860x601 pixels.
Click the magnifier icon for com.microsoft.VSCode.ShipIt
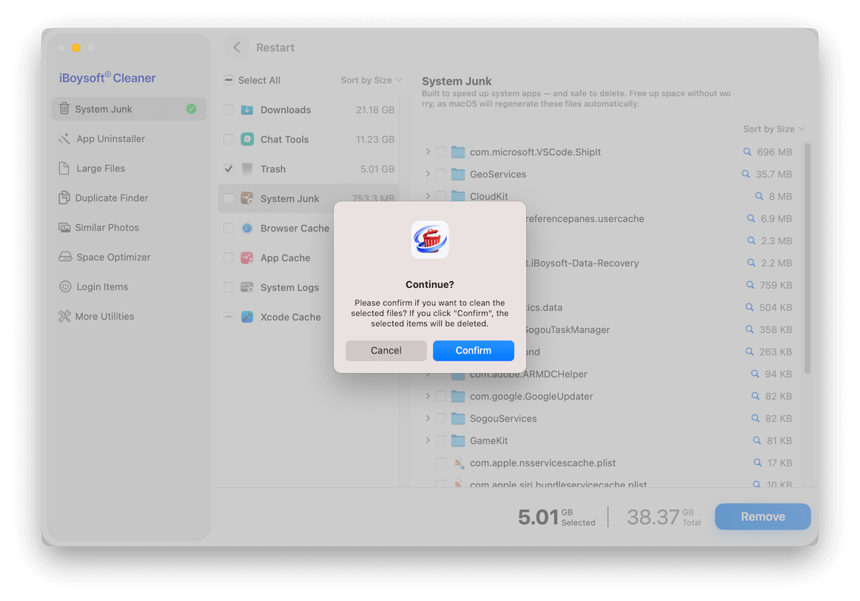(x=747, y=152)
